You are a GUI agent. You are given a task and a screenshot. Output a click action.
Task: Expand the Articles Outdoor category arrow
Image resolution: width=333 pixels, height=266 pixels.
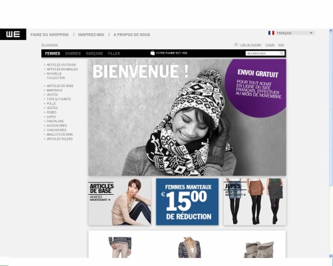coord(45,65)
